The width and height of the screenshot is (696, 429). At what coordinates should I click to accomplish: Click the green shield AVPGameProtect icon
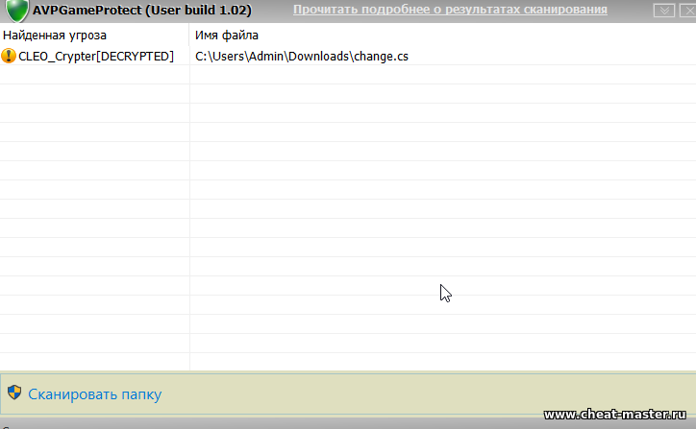click(x=16, y=10)
